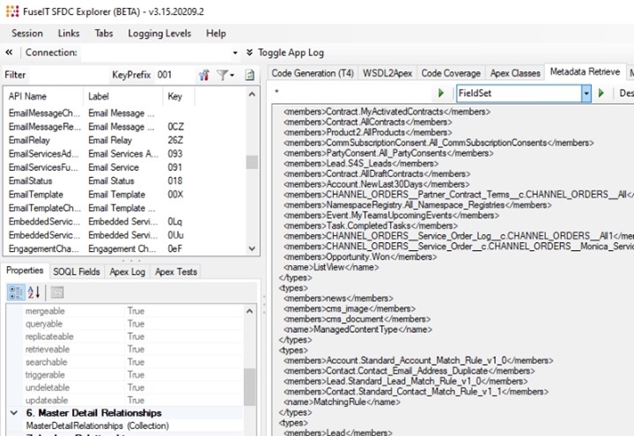Click Toggle App Log button
This screenshot has width=634, height=436.
(x=291, y=53)
